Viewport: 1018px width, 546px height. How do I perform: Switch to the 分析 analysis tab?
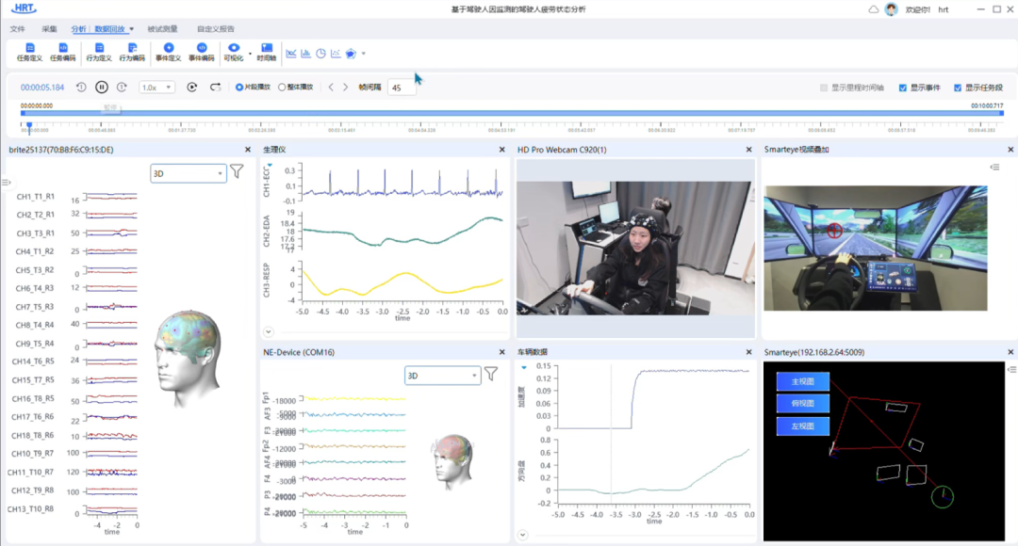click(78, 29)
